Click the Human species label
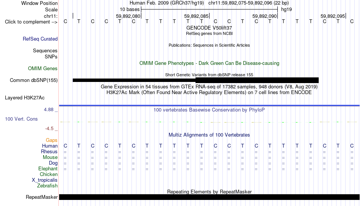Image resolution: width=360 pixels, height=206 pixels. [x=50, y=146]
